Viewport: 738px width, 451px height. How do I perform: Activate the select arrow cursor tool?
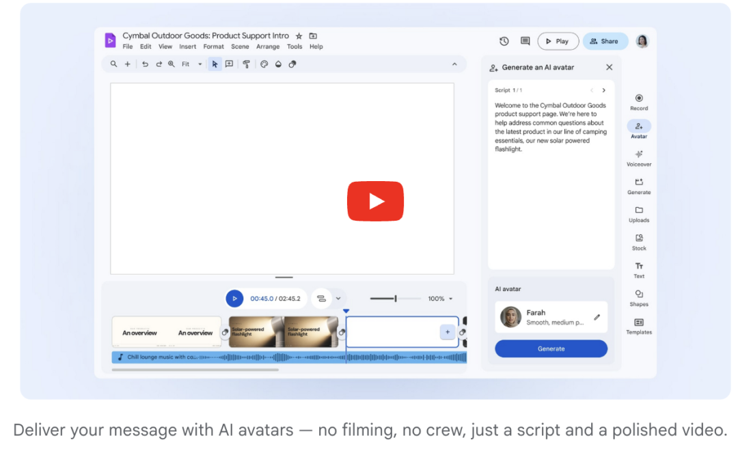tap(215, 64)
